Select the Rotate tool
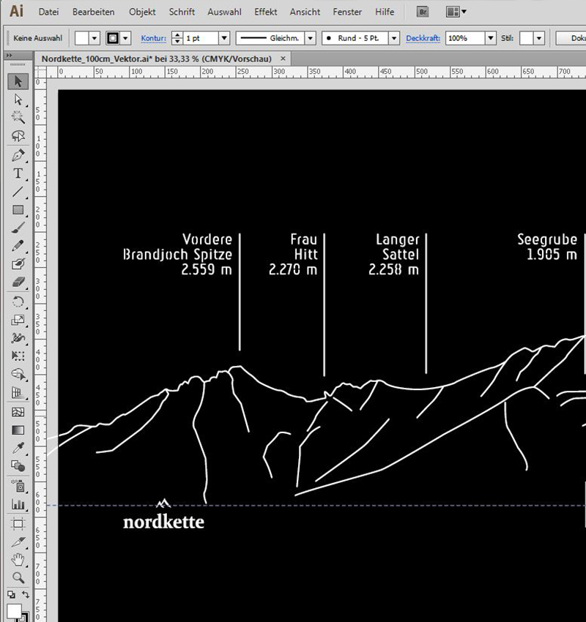This screenshot has height=622, width=586. point(18,302)
